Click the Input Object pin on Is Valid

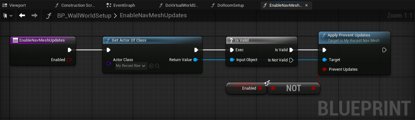tap(232, 60)
